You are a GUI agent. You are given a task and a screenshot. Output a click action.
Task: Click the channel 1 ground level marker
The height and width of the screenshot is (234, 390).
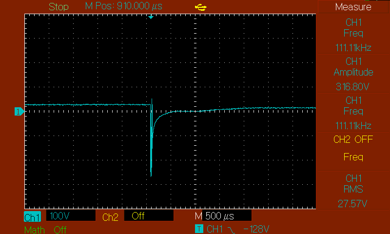point(19,112)
